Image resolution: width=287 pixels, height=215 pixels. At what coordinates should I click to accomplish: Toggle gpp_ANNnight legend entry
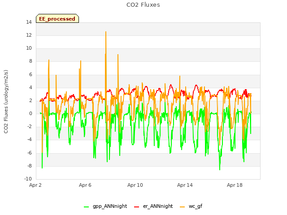(x=105, y=206)
